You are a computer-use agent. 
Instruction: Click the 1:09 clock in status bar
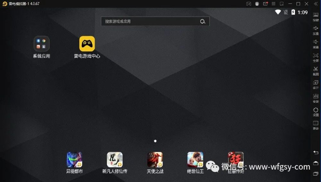pyautogui.click(x=303, y=12)
